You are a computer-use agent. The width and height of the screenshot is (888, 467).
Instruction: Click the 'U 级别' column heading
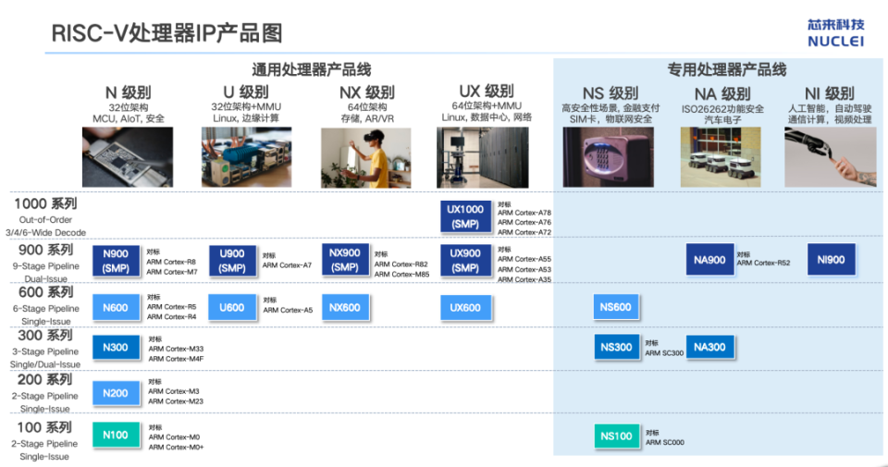point(246,92)
